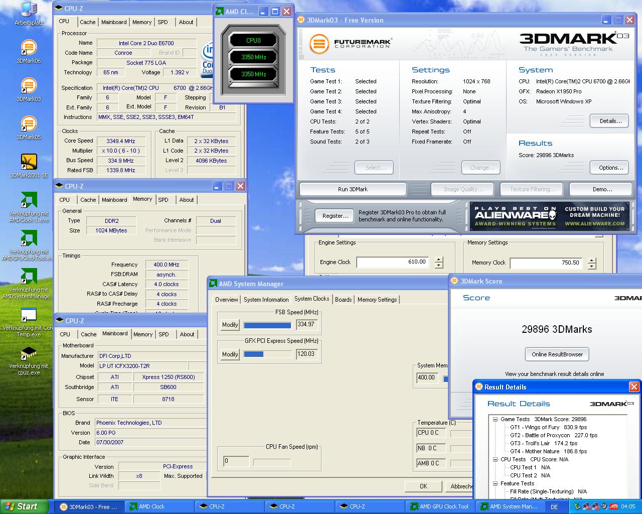Viewport: 642px width, 514px height.
Task: Click the Result Details window title icon
Action: point(478,387)
